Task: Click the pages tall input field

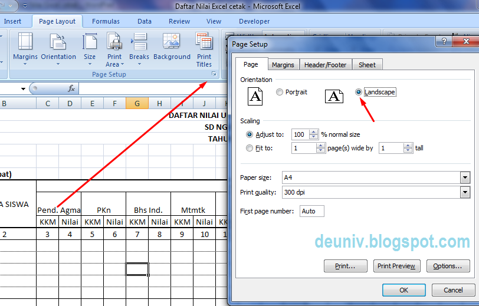Action: (391, 148)
